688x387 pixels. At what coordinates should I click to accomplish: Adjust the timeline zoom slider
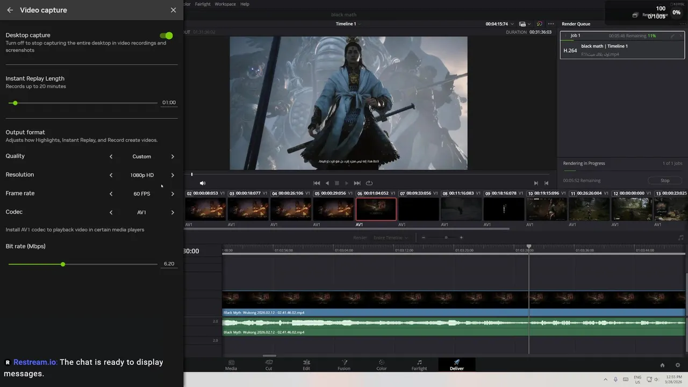(446, 238)
